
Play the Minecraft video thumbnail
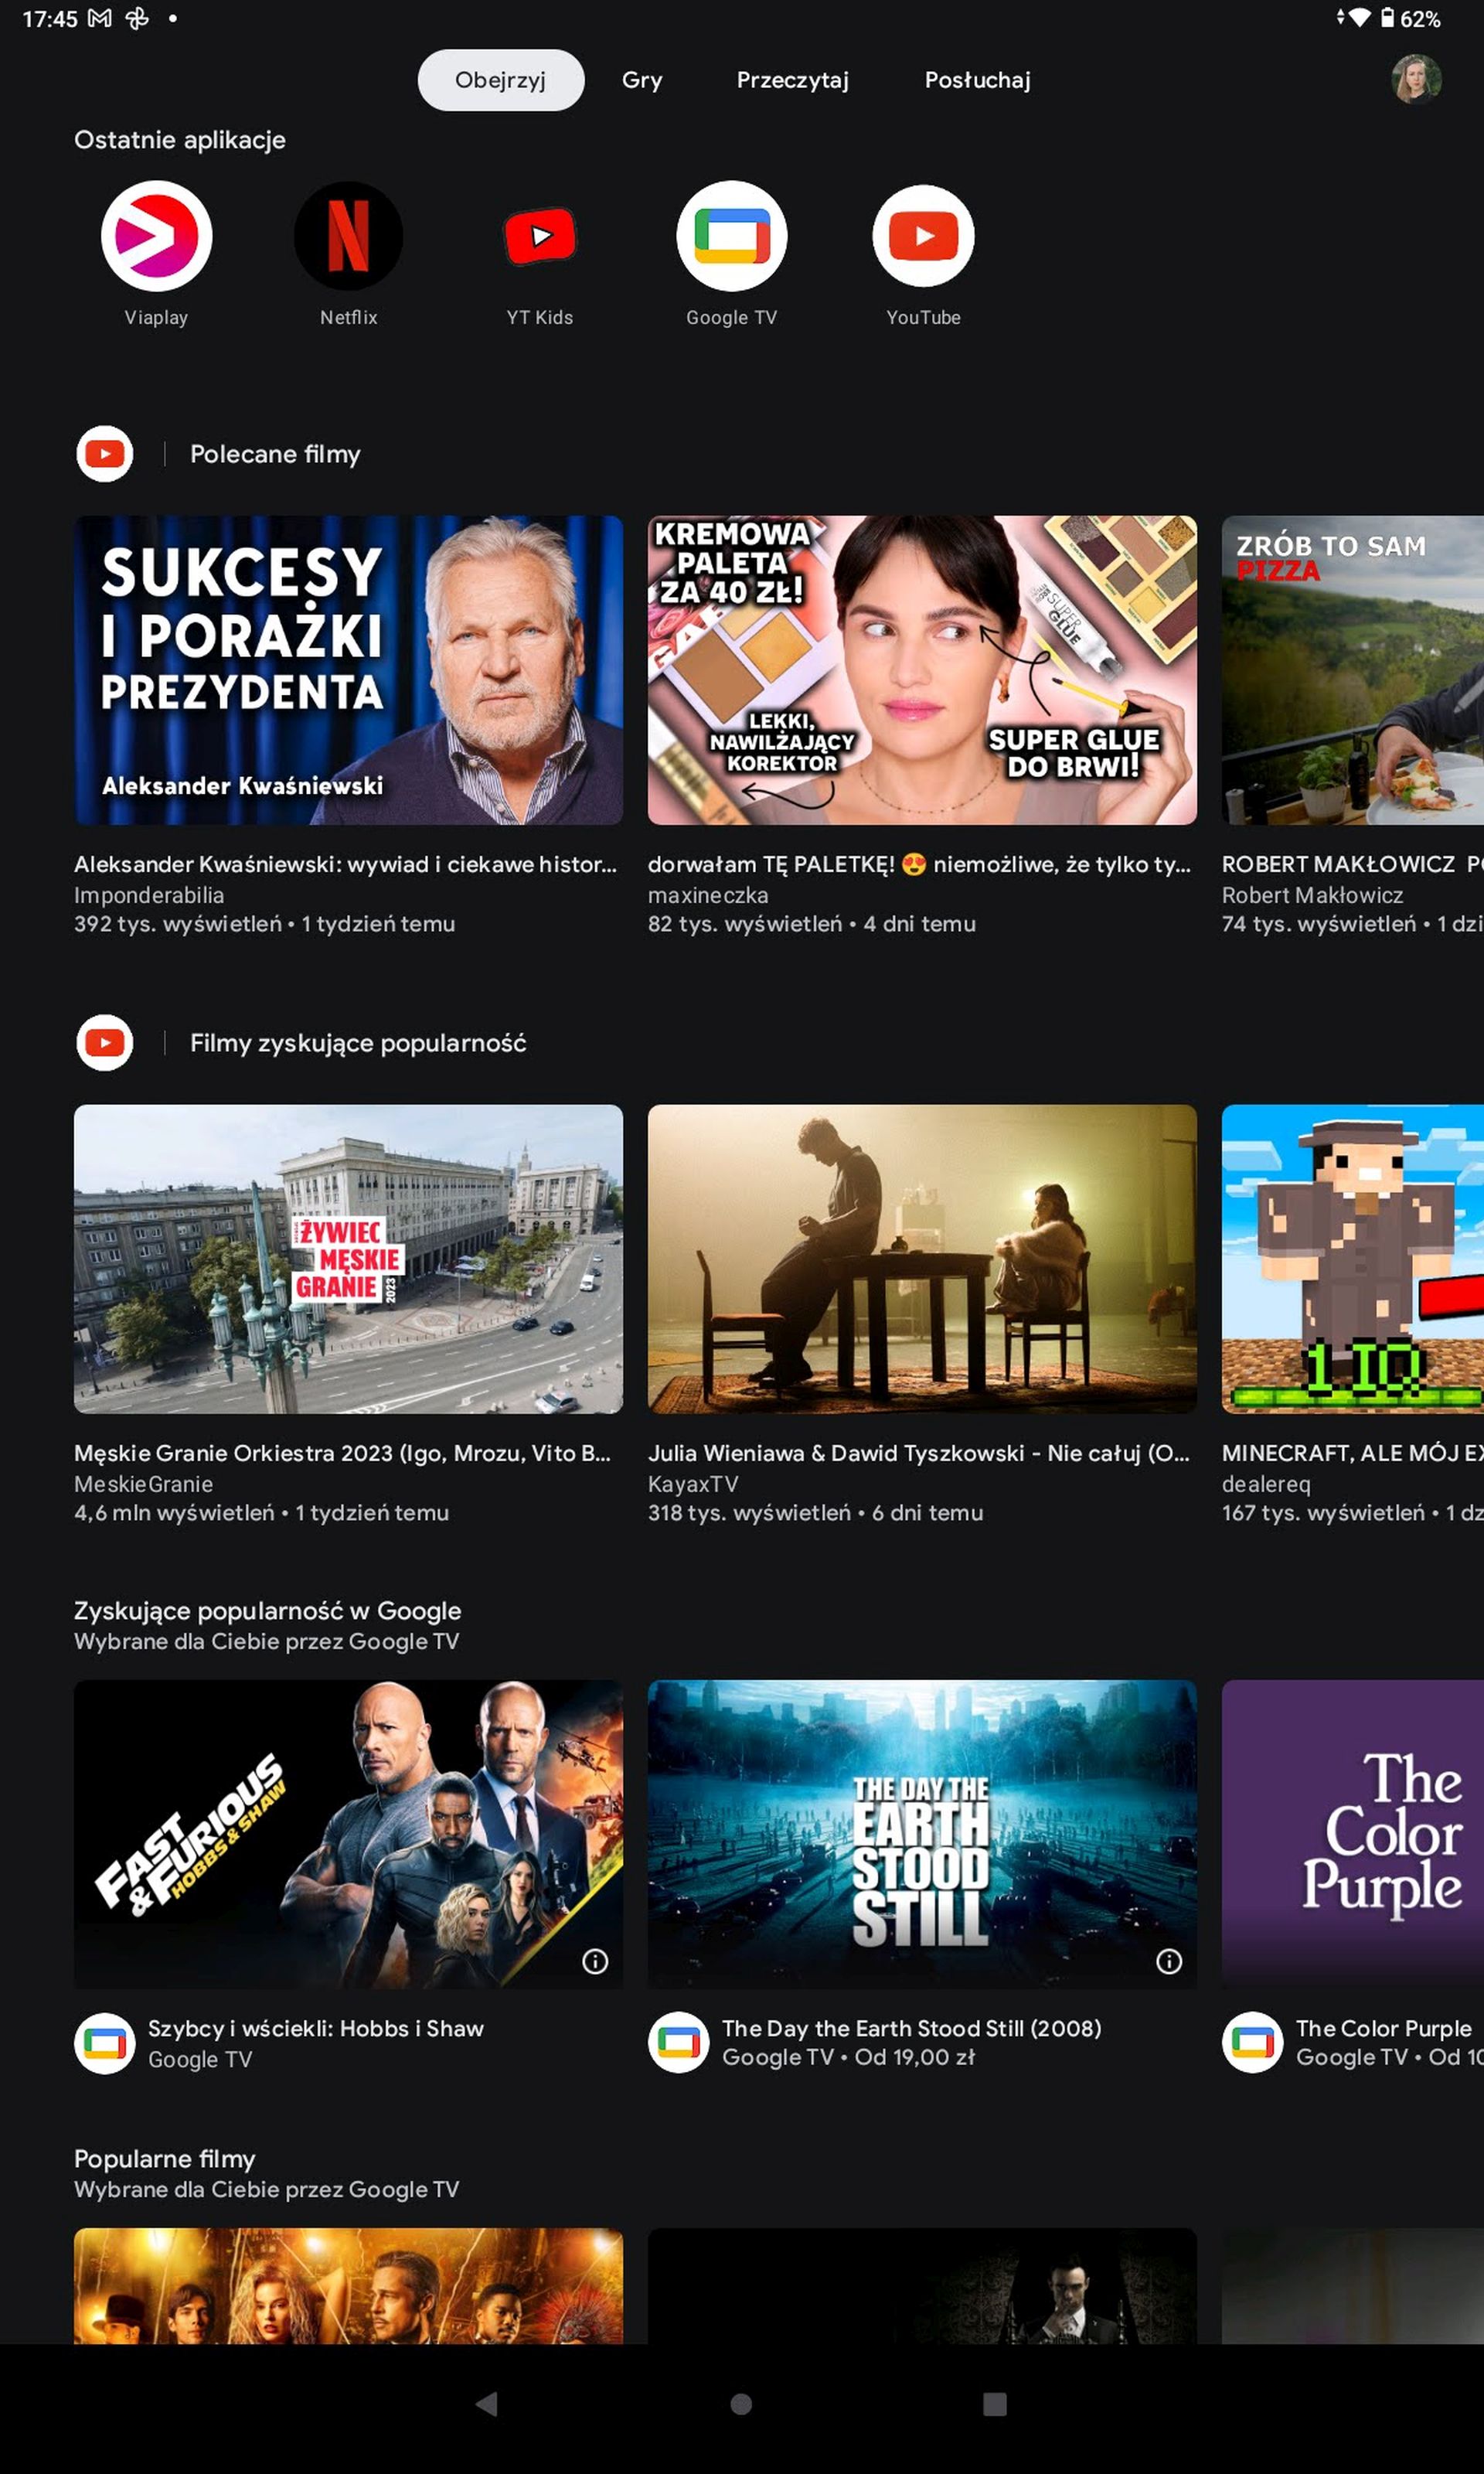coord(1353,1259)
